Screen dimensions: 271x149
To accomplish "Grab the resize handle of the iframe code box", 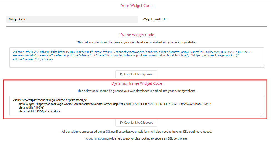I will tap(263, 66).
